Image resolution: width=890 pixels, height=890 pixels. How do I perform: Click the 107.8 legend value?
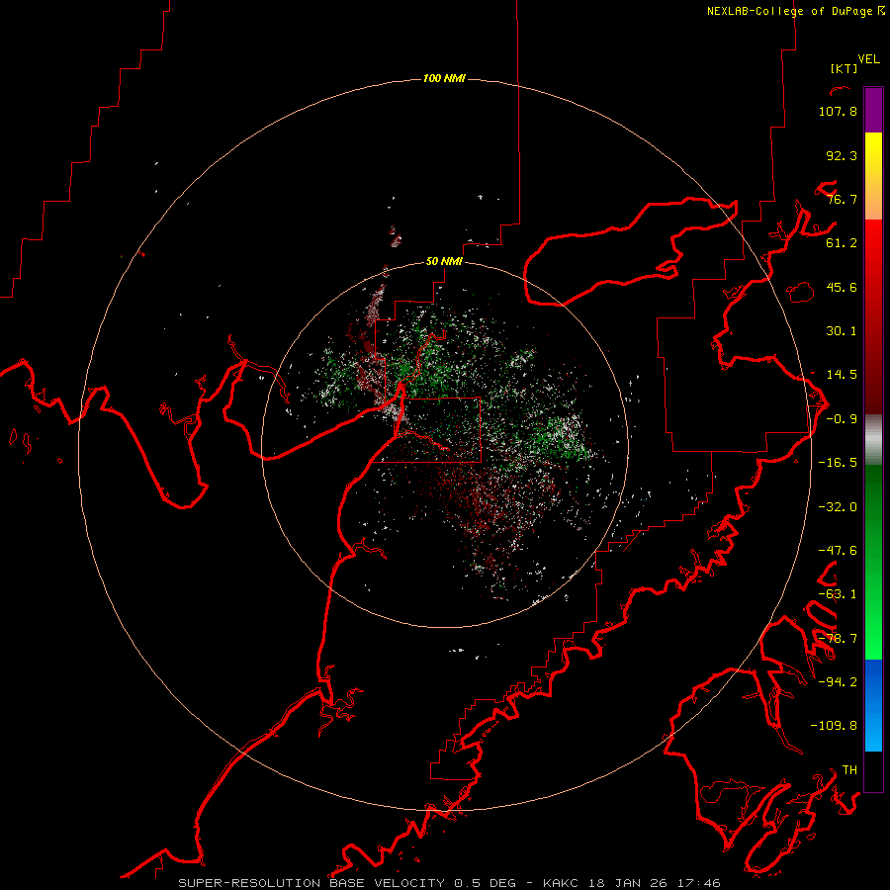click(x=838, y=111)
